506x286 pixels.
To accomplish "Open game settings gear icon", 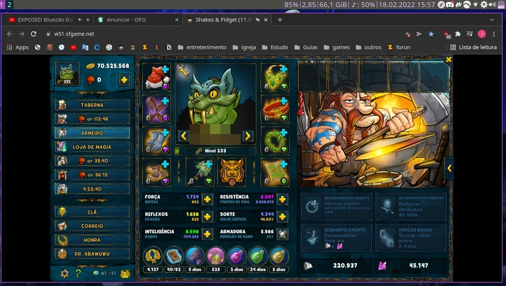I will point(65,274).
